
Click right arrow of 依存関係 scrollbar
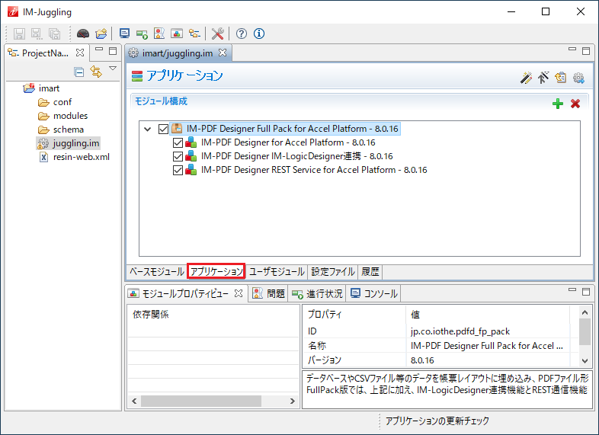tap(293, 401)
